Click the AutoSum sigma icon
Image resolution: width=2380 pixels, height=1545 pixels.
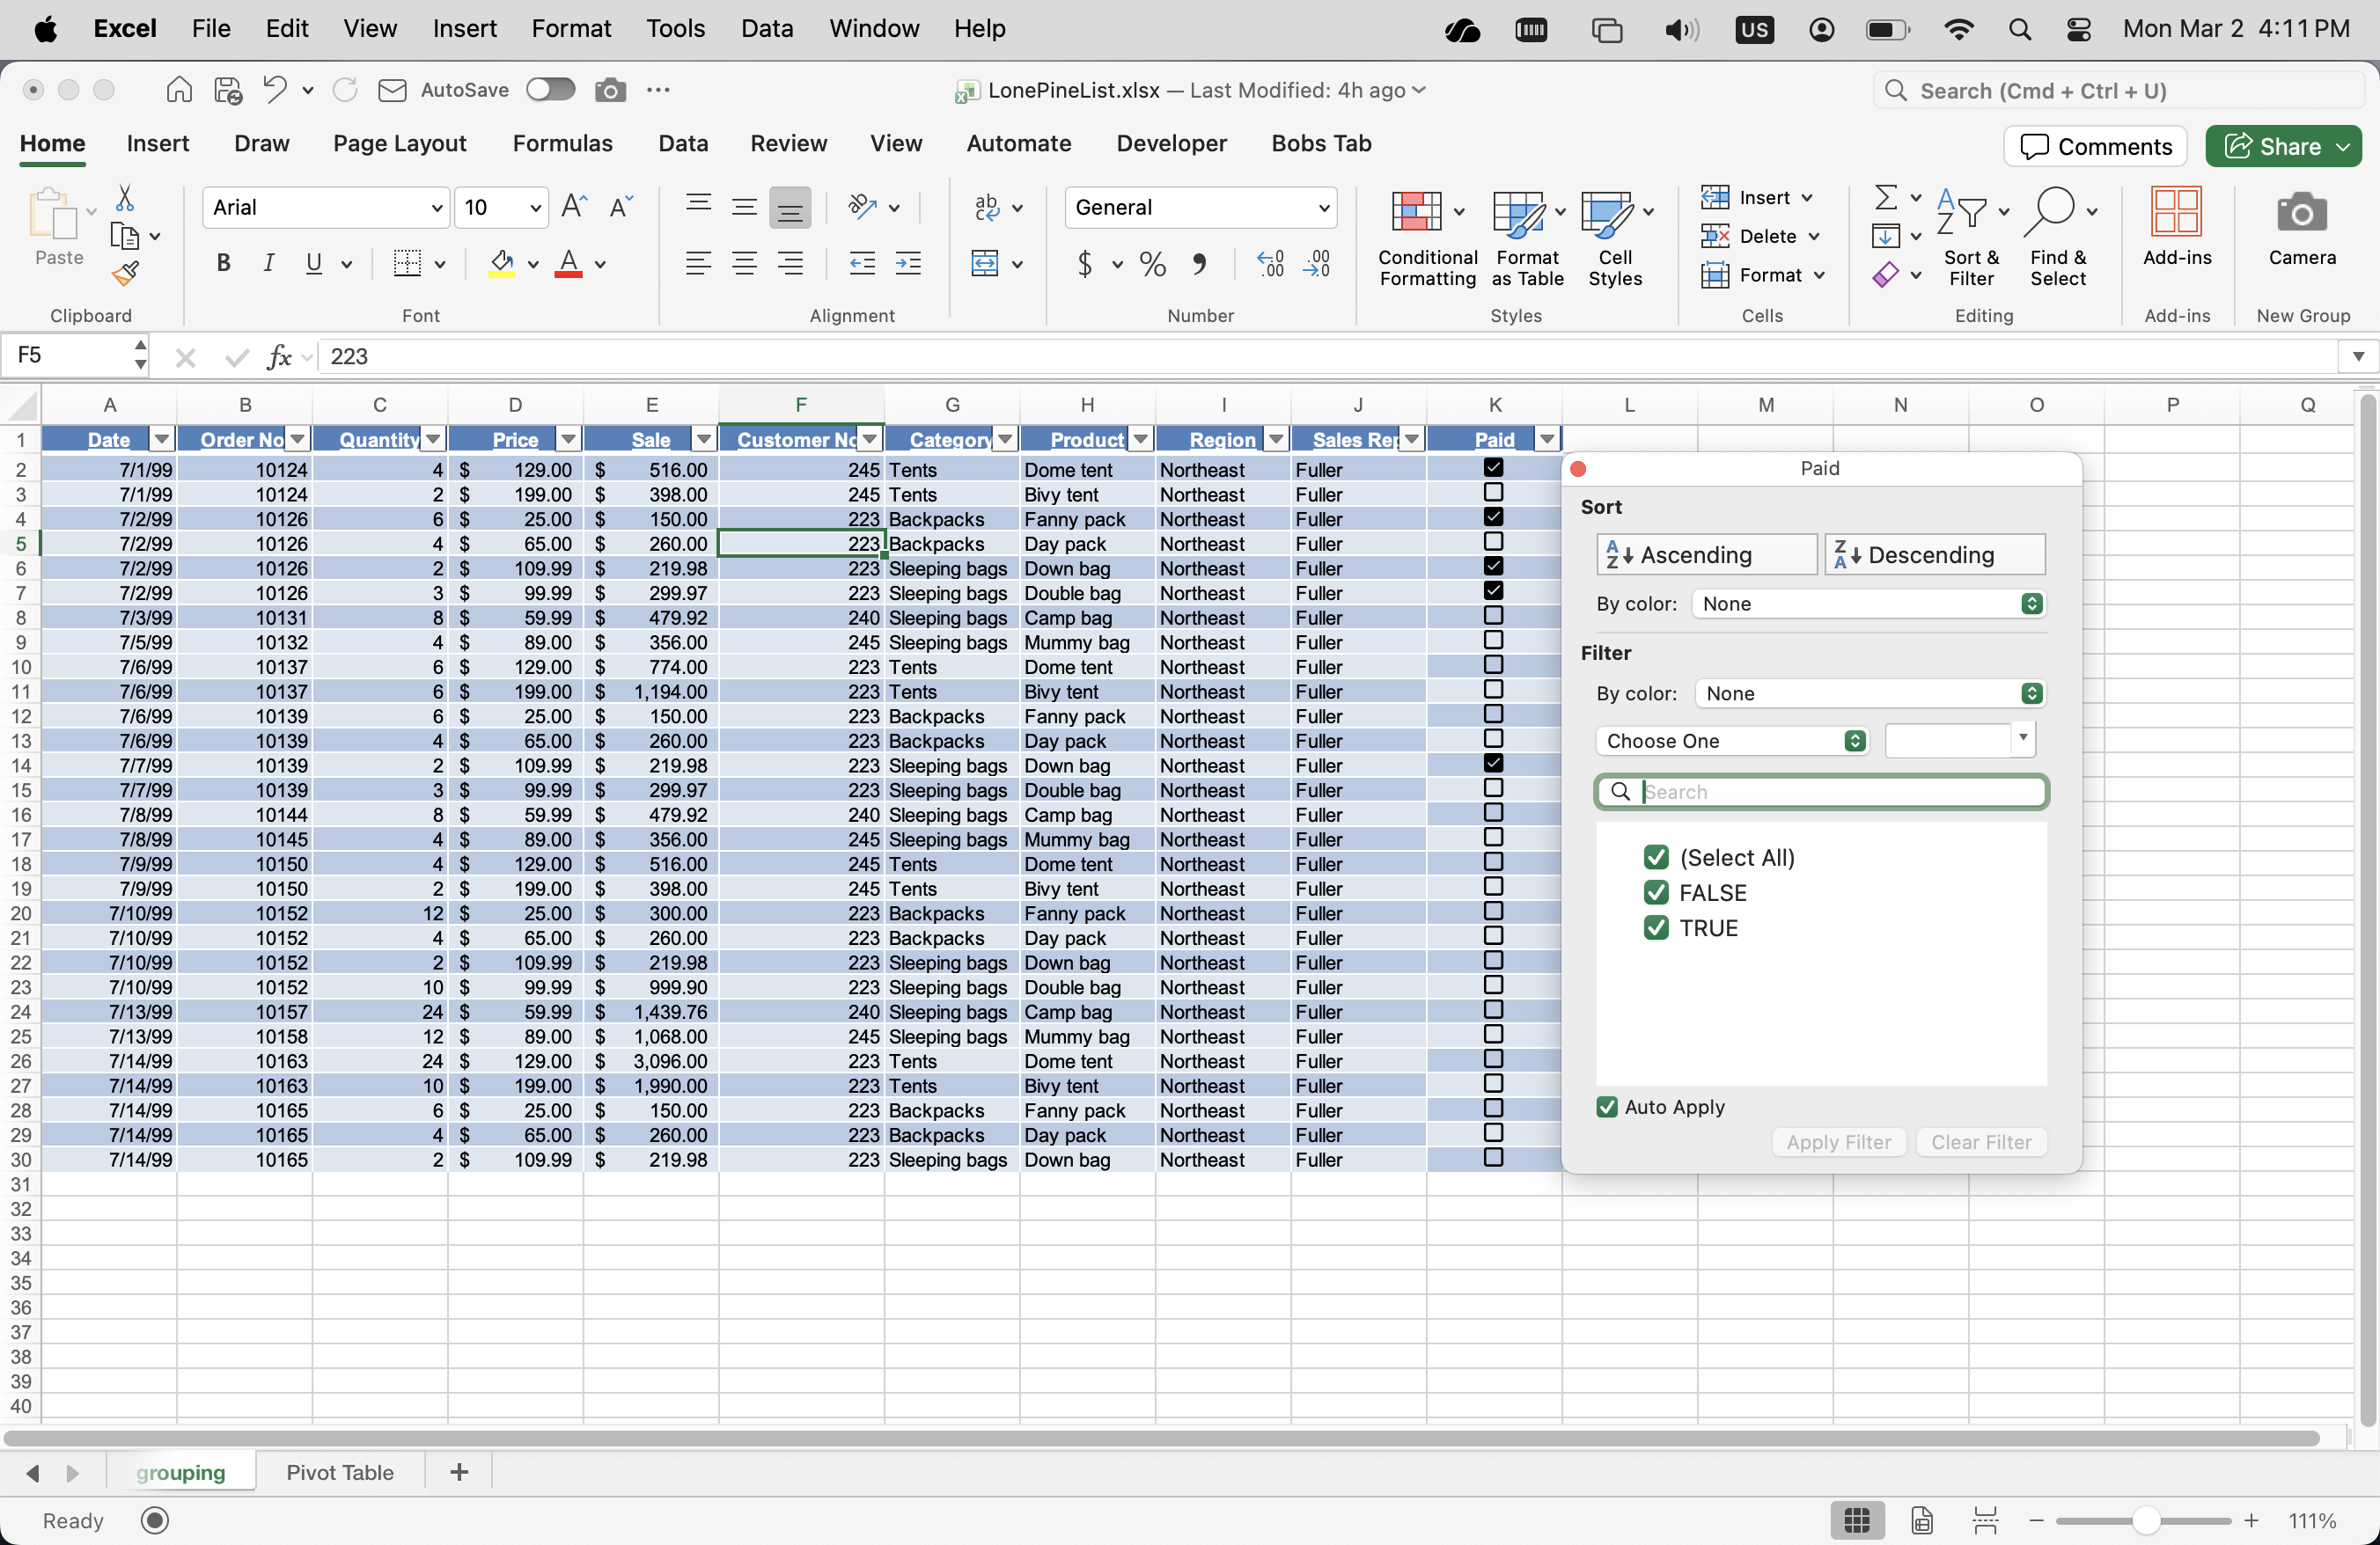tap(1885, 197)
